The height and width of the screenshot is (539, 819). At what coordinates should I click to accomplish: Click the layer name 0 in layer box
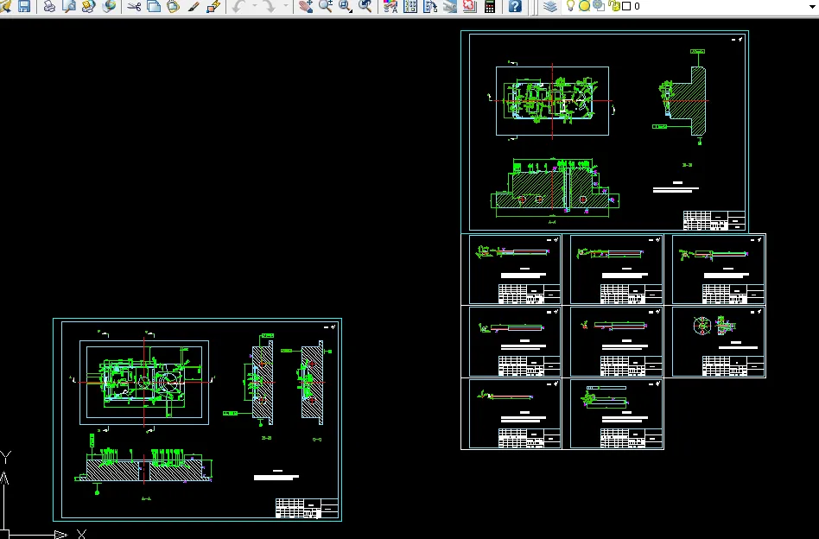pyautogui.click(x=637, y=6)
